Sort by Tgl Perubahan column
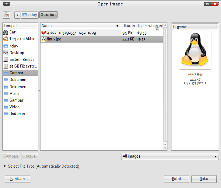This screenshot has height=188, width=221. coord(149,26)
